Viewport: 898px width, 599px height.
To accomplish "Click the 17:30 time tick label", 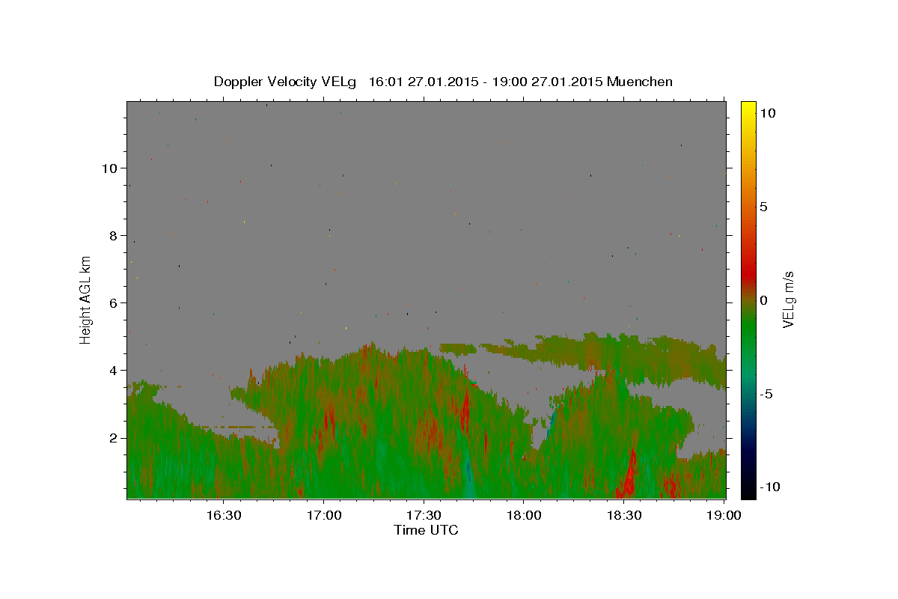I will (x=424, y=516).
